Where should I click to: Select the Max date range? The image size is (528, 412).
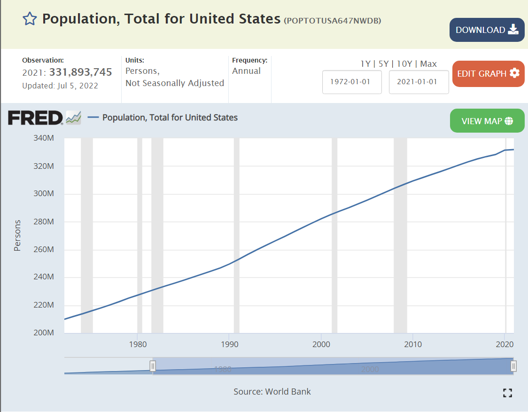coord(428,64)
